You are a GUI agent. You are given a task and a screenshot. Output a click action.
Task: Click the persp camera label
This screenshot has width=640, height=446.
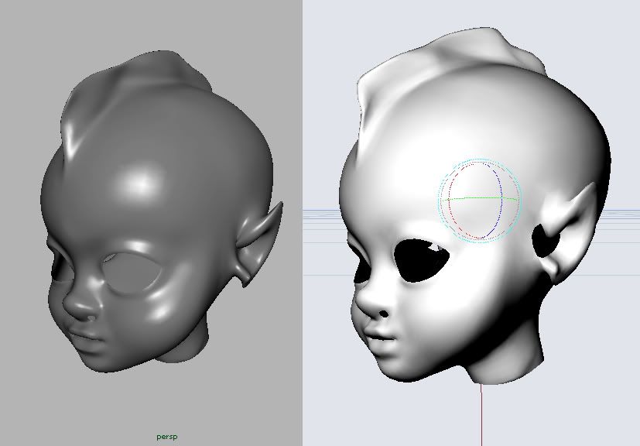click(x=166, y=437)
